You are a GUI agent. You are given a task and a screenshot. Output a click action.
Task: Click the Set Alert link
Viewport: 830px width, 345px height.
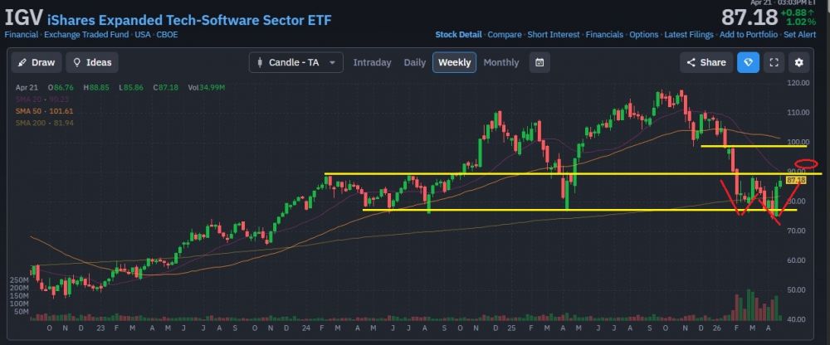pyautogui.click(x=800, y=34)
